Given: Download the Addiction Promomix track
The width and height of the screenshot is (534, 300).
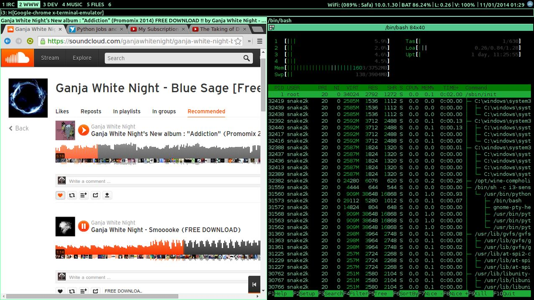Looking at the screenshot, I should pos(107,195).
